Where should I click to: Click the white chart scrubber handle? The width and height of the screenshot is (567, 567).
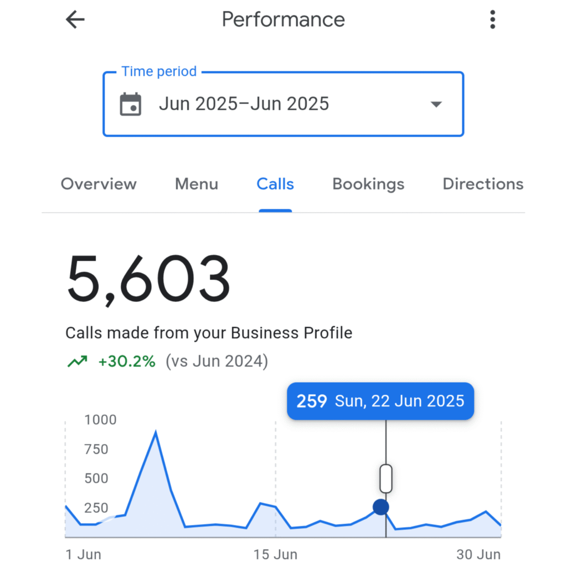[x=386, y=478]
